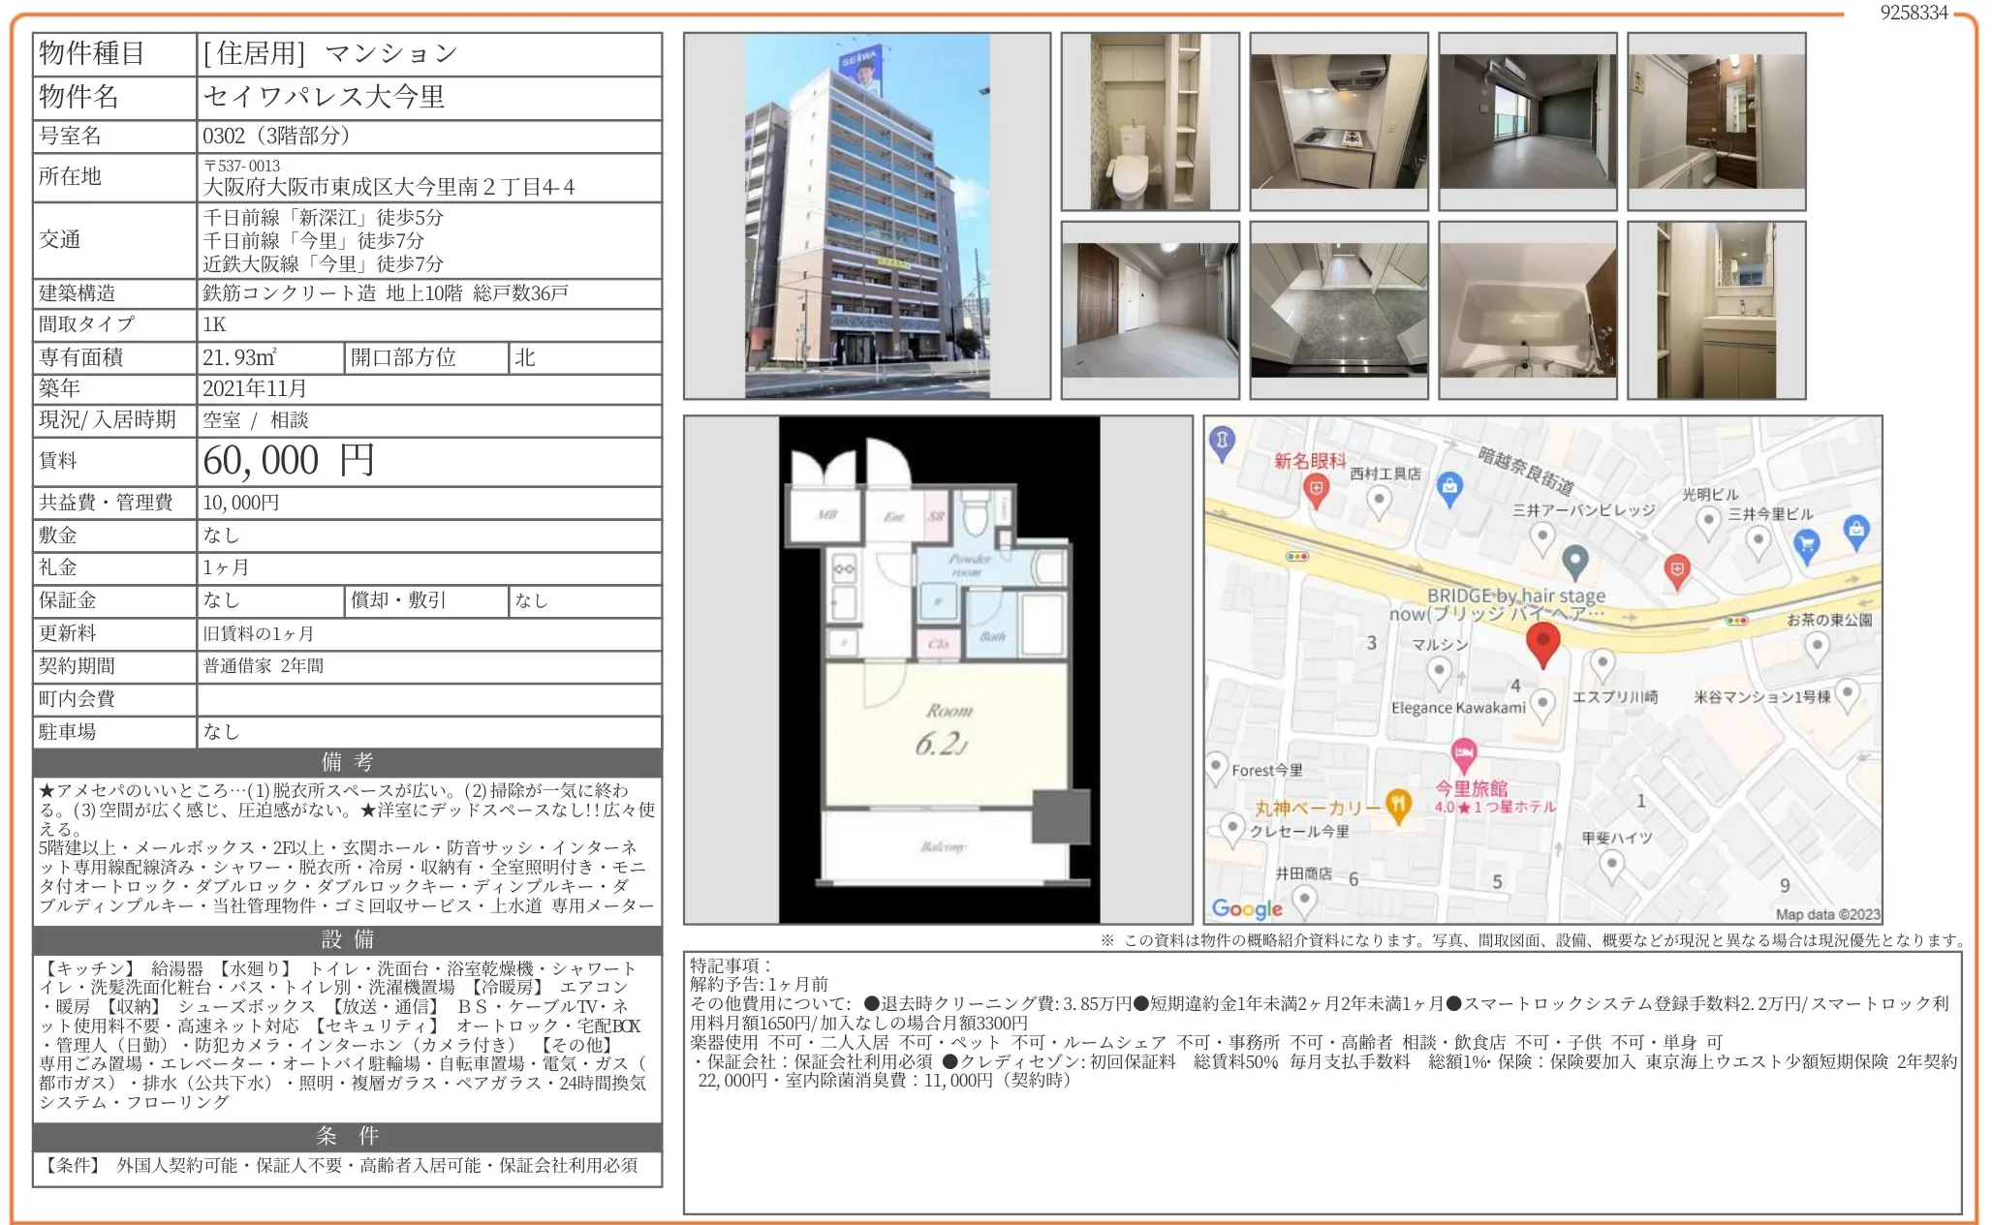Open the kitchen stove photo thumbnail
The height and width of the screenshot is (1225, 1992).
pos(1338,122)
